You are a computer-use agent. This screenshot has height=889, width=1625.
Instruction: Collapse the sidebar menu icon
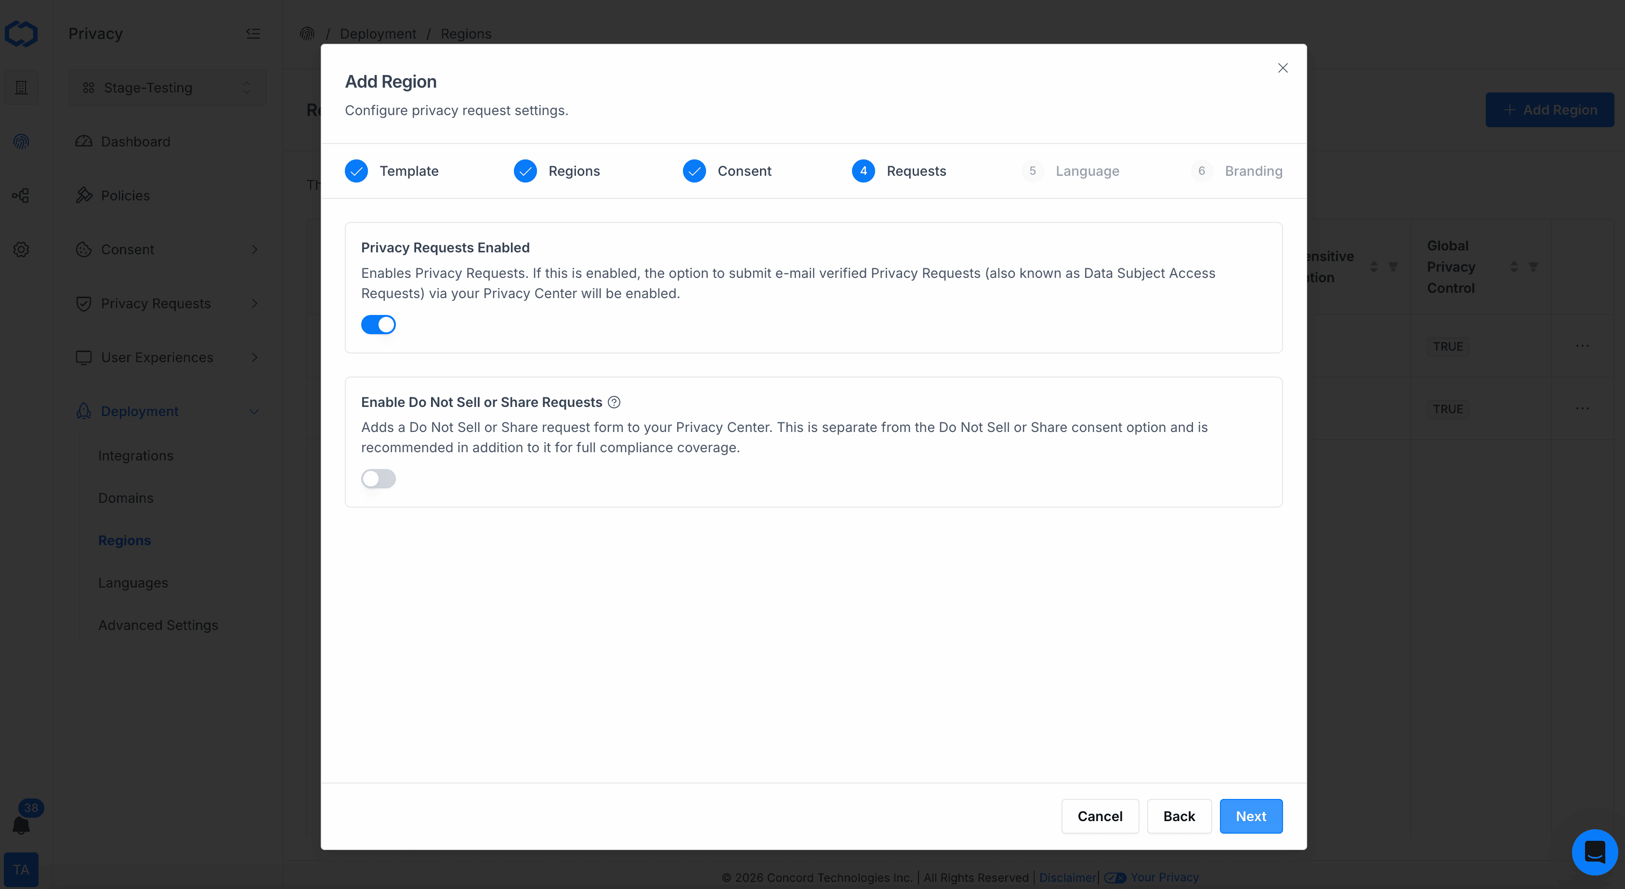click(x=253, y=33)
